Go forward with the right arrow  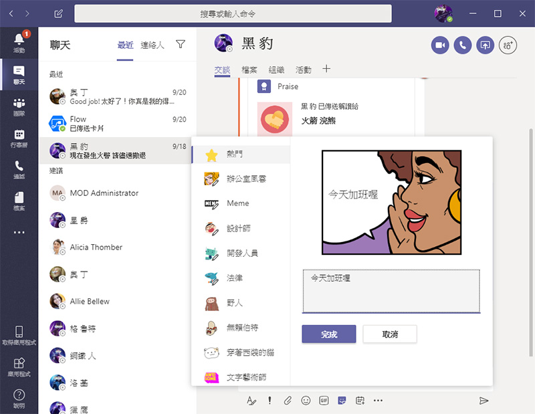[27, 13]
